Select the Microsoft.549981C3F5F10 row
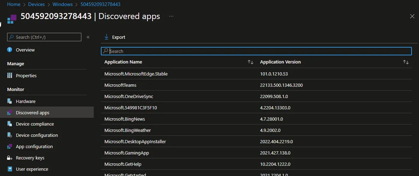Screen dimensions: 419x176 pyautogui.click(x=256, y=108)
